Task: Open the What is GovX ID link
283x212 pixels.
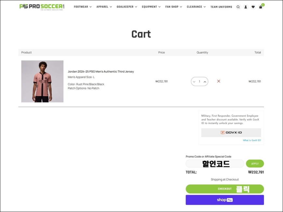Action: [x=252, y=140]
